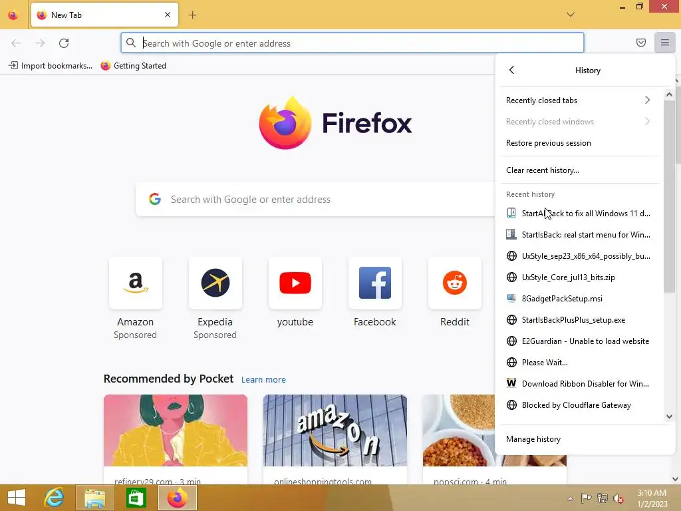Show hidden system tray icons

pyautogui.click(x=570, y=498)
